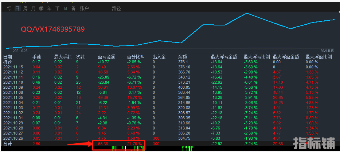Open the 周 weekly tab

[x=26, y=8]
